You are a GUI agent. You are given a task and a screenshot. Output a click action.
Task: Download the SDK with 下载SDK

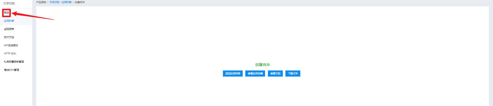click(x=293, y=74)
